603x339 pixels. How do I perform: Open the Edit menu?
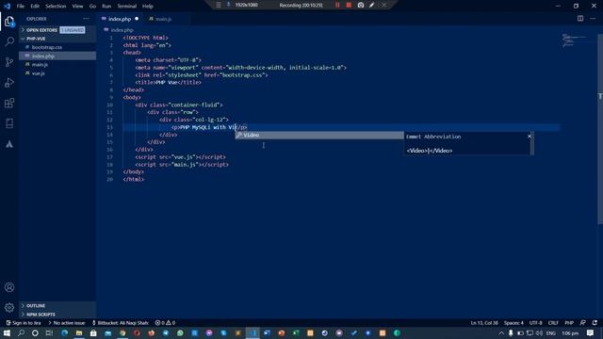pyautogui.click(x=35, y=7)
